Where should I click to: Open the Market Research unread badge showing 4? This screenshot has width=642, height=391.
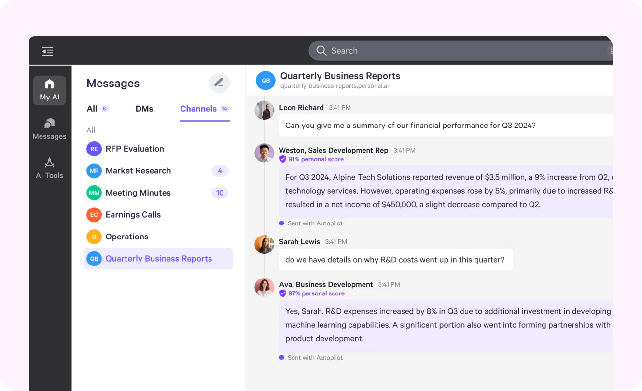pyautogui.click(x=220, y=170)
